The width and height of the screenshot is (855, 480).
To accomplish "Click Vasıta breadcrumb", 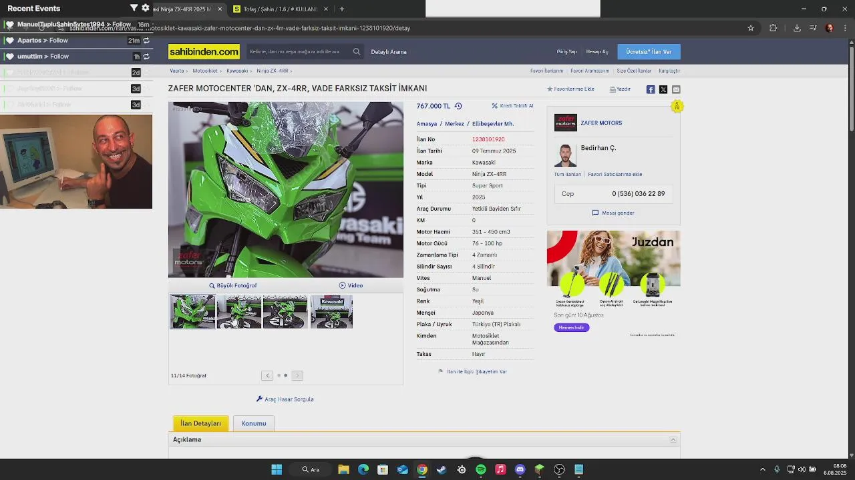I will coord(176,71).
